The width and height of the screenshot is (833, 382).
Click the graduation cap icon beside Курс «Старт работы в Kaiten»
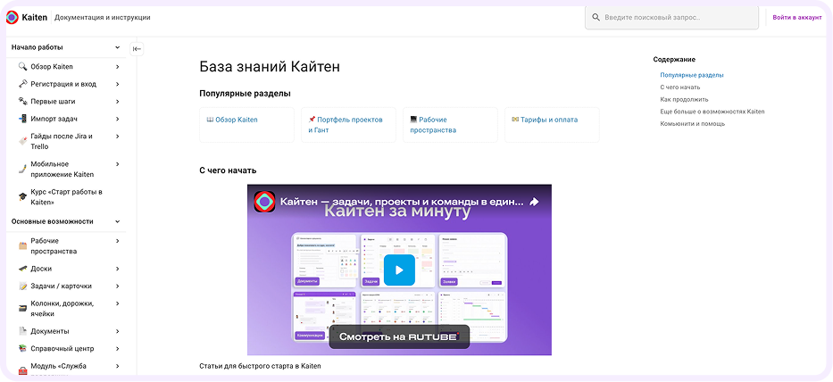[23, 197]
